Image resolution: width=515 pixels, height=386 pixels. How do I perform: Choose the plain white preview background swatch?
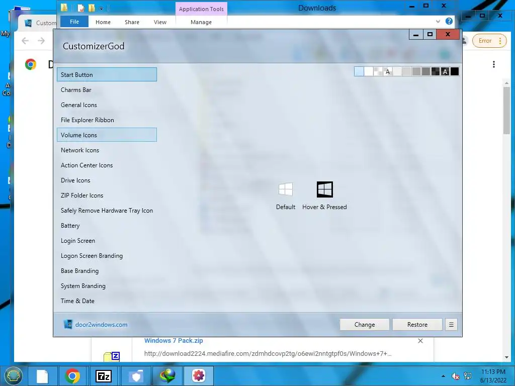pyautogui.click(x=369, y=71)
